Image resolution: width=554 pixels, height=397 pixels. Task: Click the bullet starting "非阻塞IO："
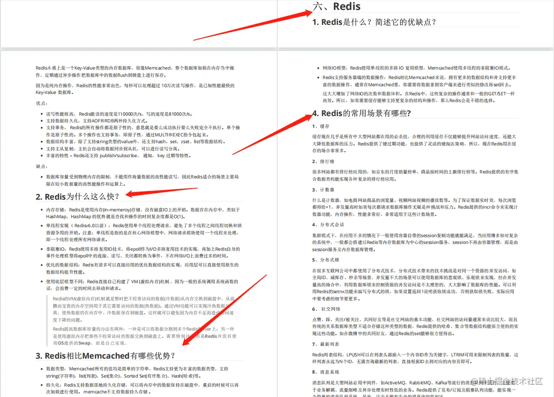[x=143, y=252]
